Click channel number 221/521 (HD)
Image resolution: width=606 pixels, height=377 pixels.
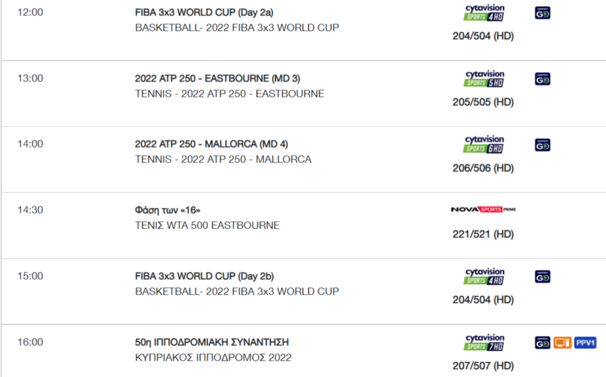pyautogui.click(x=483, y=234)
